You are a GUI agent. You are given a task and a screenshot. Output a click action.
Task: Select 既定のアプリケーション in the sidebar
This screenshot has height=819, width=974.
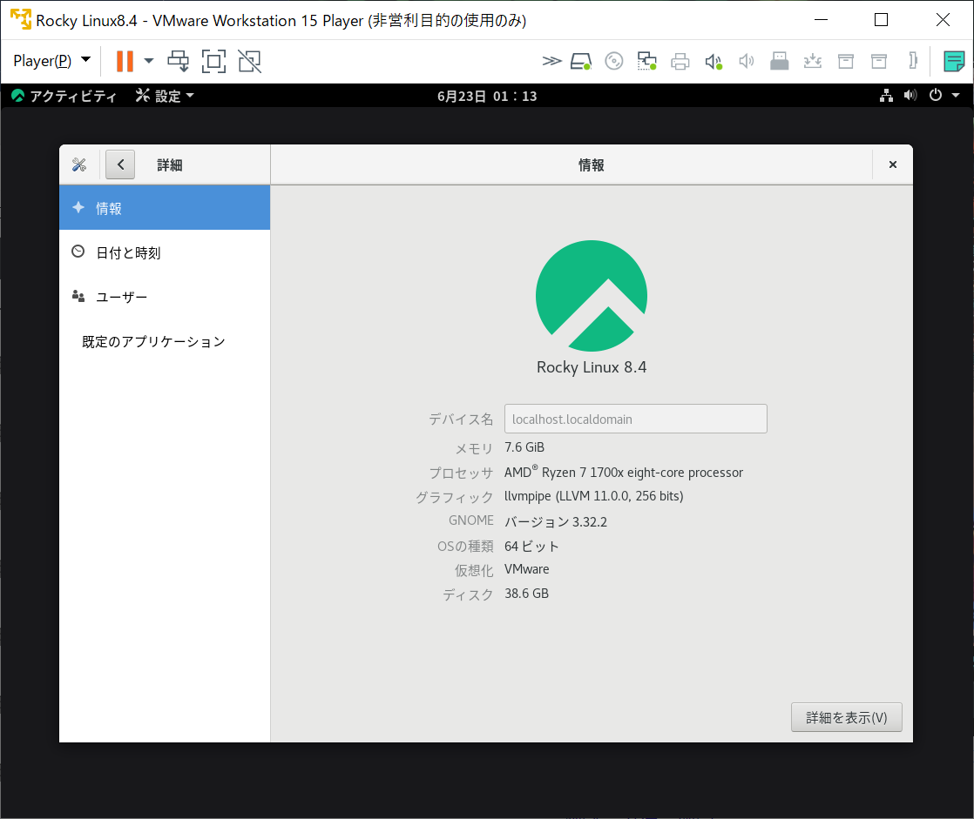tap(165, 341)
